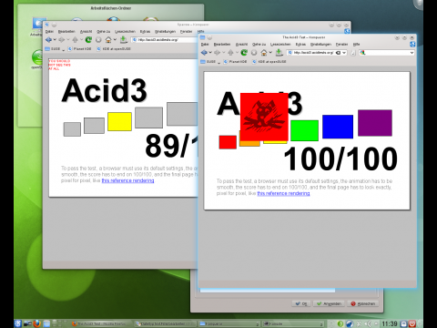Click Stop icon in front 100/100 Konqueror window
The height and width of the screenshot is (328, 437).
tap(254, 53)
